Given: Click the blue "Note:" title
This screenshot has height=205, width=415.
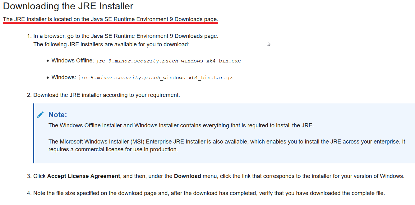Looking at the screenshot, I should pyautogui.click(x=58, y=115).
